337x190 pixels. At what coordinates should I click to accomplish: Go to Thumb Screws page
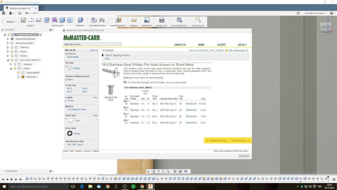point(240,140)
